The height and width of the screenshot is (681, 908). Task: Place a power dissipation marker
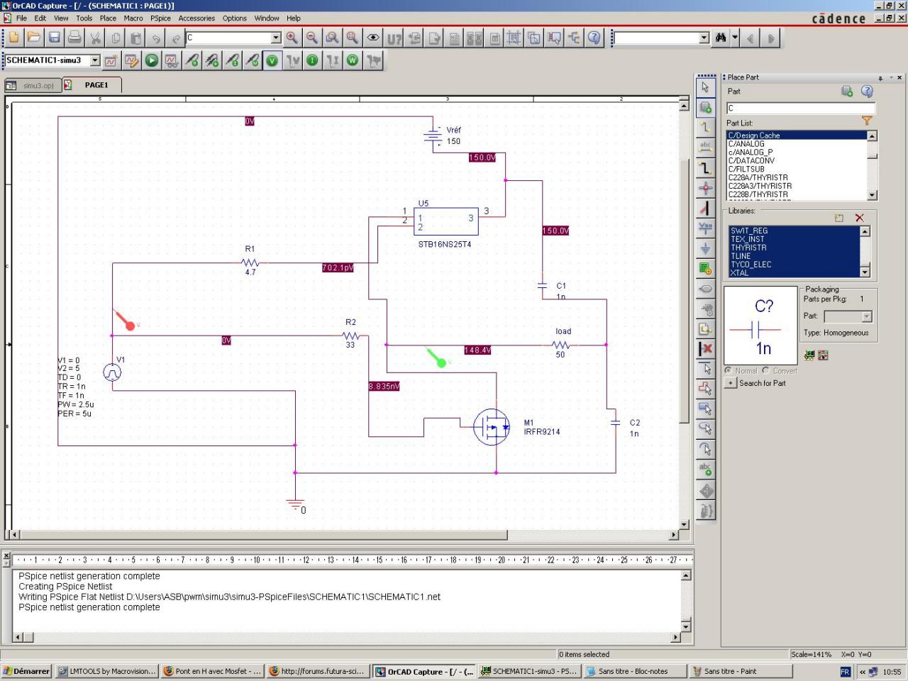[253, 61]
